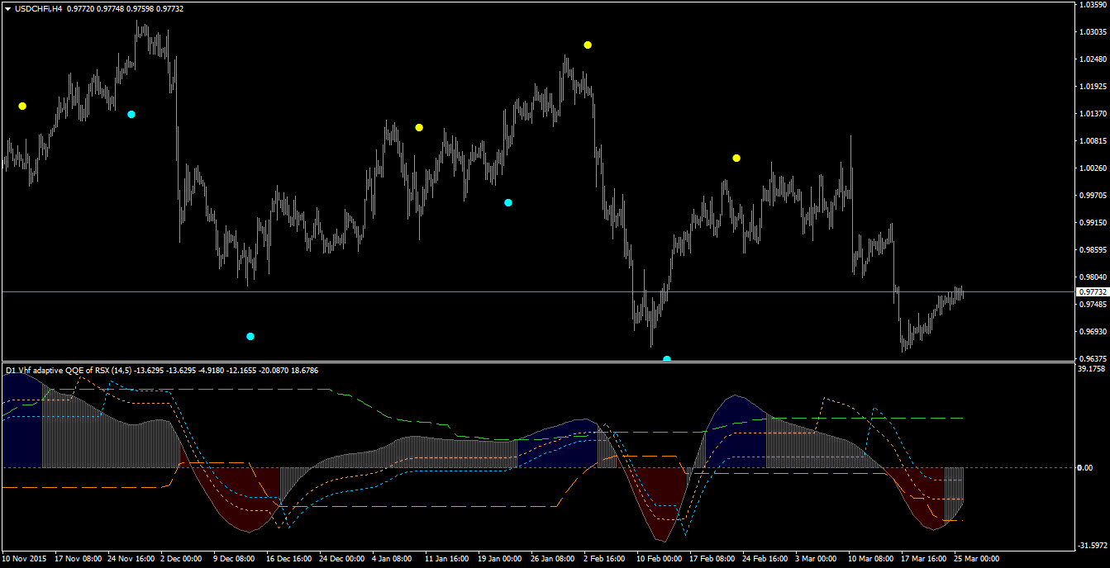The height and width of the screenshot is (568, 1110).
Task: Select the cyan dot below the 19 Jan candles
Action: click(x=508, y=202)
